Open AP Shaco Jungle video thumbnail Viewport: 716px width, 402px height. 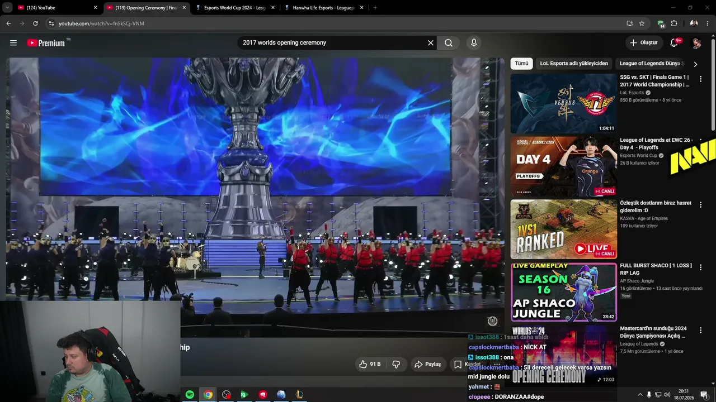coord(564,292)
